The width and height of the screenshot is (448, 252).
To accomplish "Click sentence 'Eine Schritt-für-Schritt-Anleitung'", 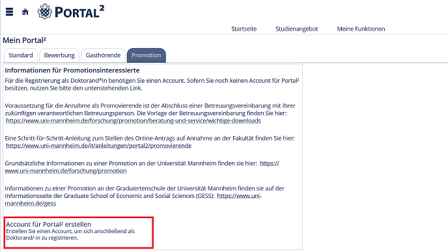I will (150, 138).
